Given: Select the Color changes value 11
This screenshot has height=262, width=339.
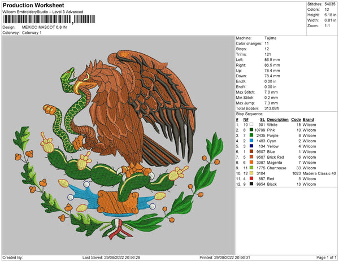Looking at the screenshot, I should pos(267,43).
